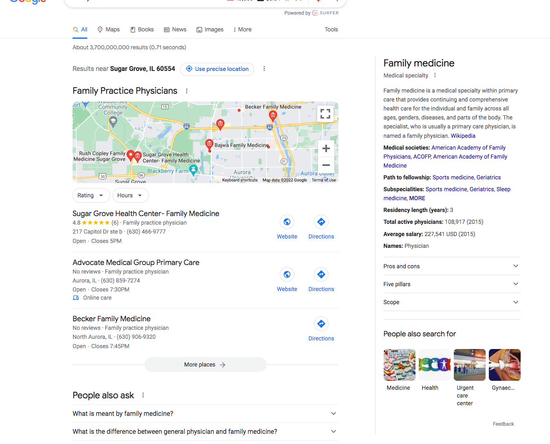
Task: Open Sports medicine link under Path to fellowship
Action: pyautogui.click(x=453, y=177)
